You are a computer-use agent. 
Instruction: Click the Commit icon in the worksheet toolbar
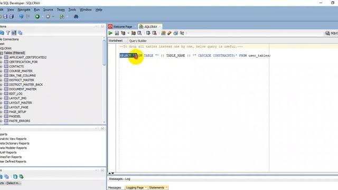[x=148, y=33]
